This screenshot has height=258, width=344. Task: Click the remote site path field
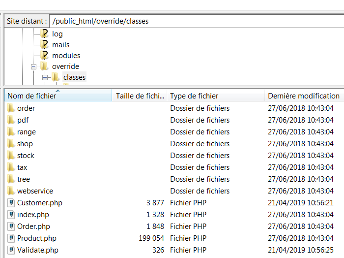(x=197, y=21)
